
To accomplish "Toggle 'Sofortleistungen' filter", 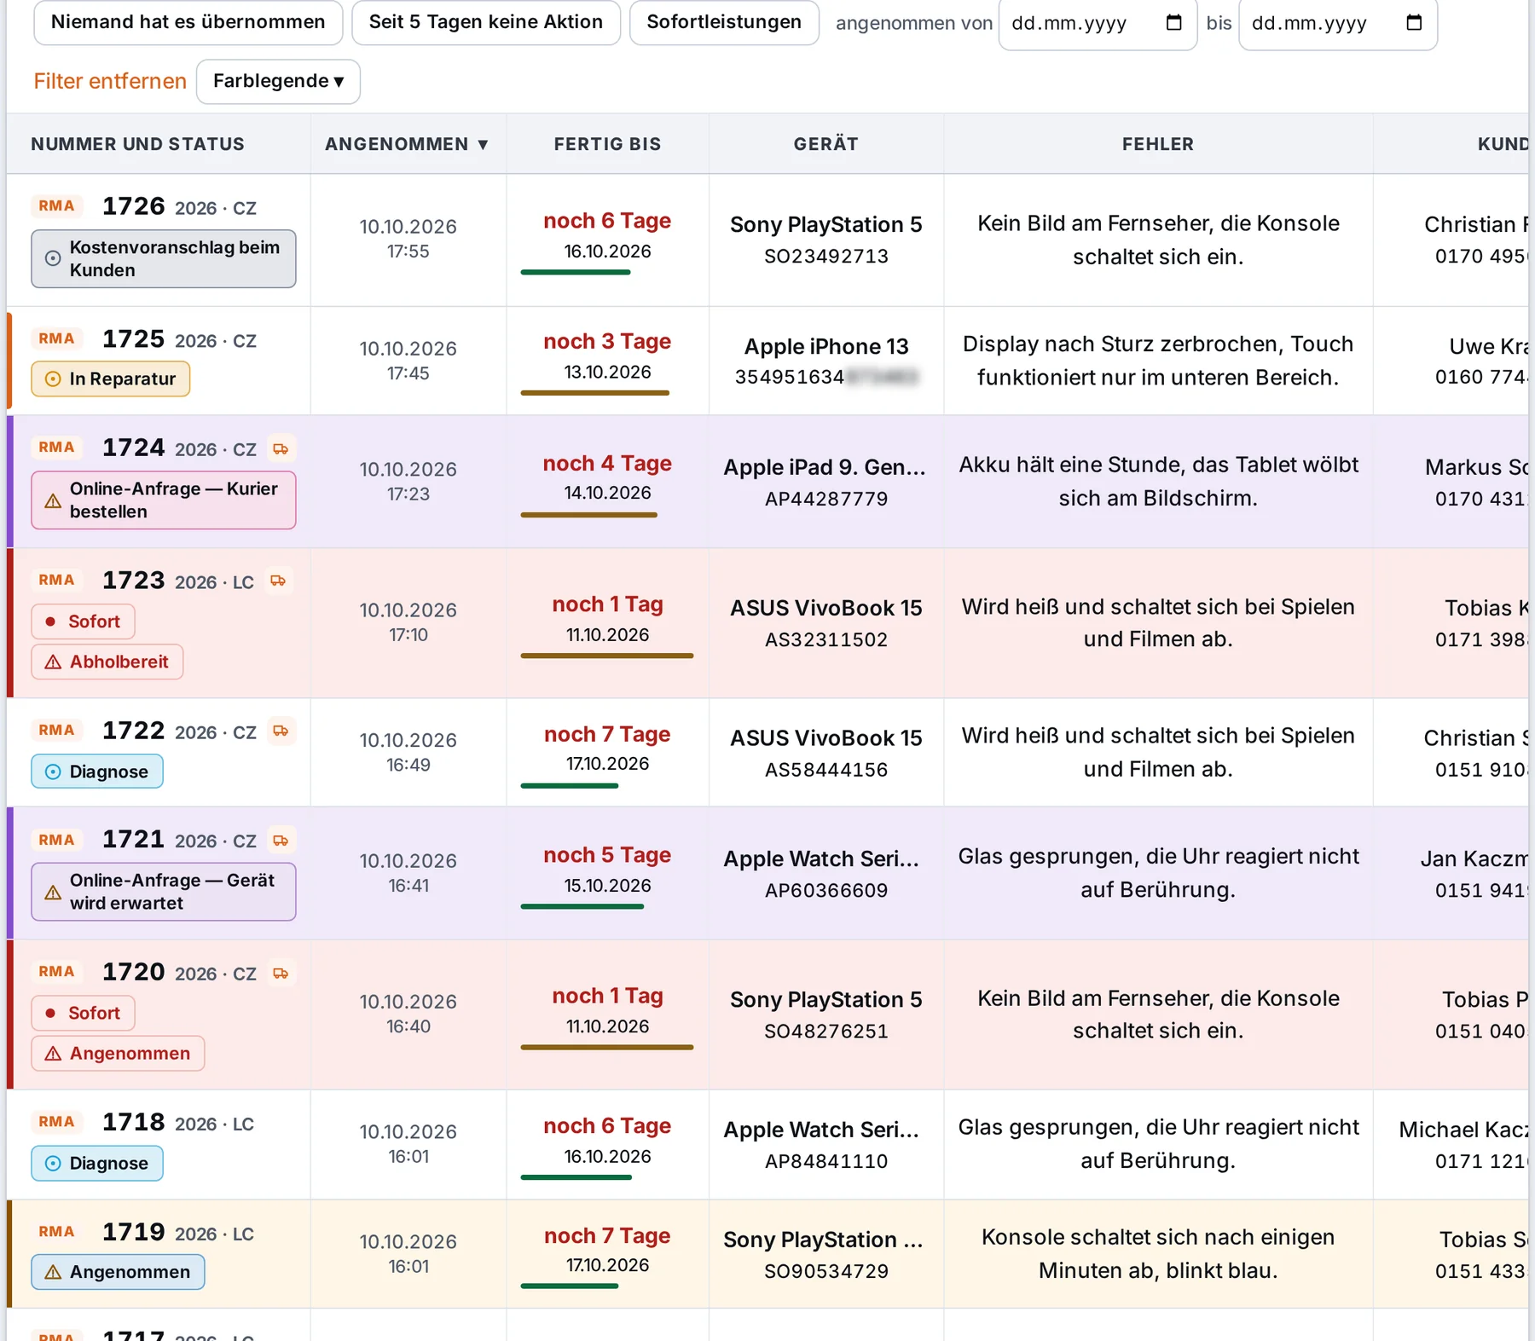I will pos(724,22).
